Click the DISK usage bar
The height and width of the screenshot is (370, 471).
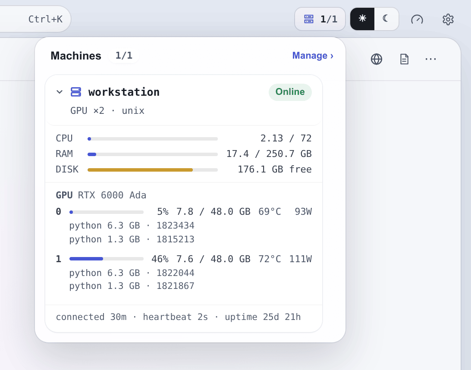click(x=153, y=170)
